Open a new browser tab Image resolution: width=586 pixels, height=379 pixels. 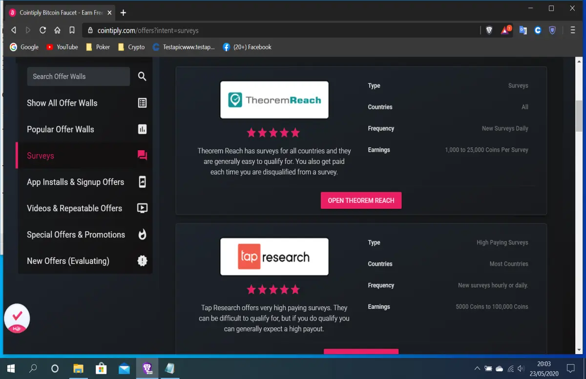point(123,13)
